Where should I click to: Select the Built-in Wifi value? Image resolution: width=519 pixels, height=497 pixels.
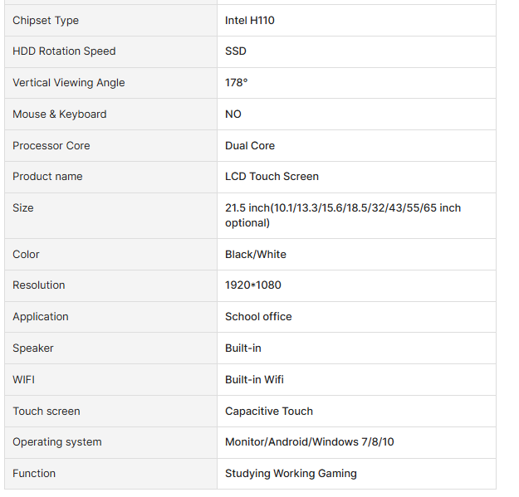coord(254,380)
